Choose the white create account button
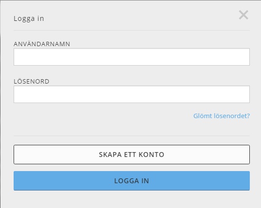Screen dimensions: 261x208 click(132, 155)
